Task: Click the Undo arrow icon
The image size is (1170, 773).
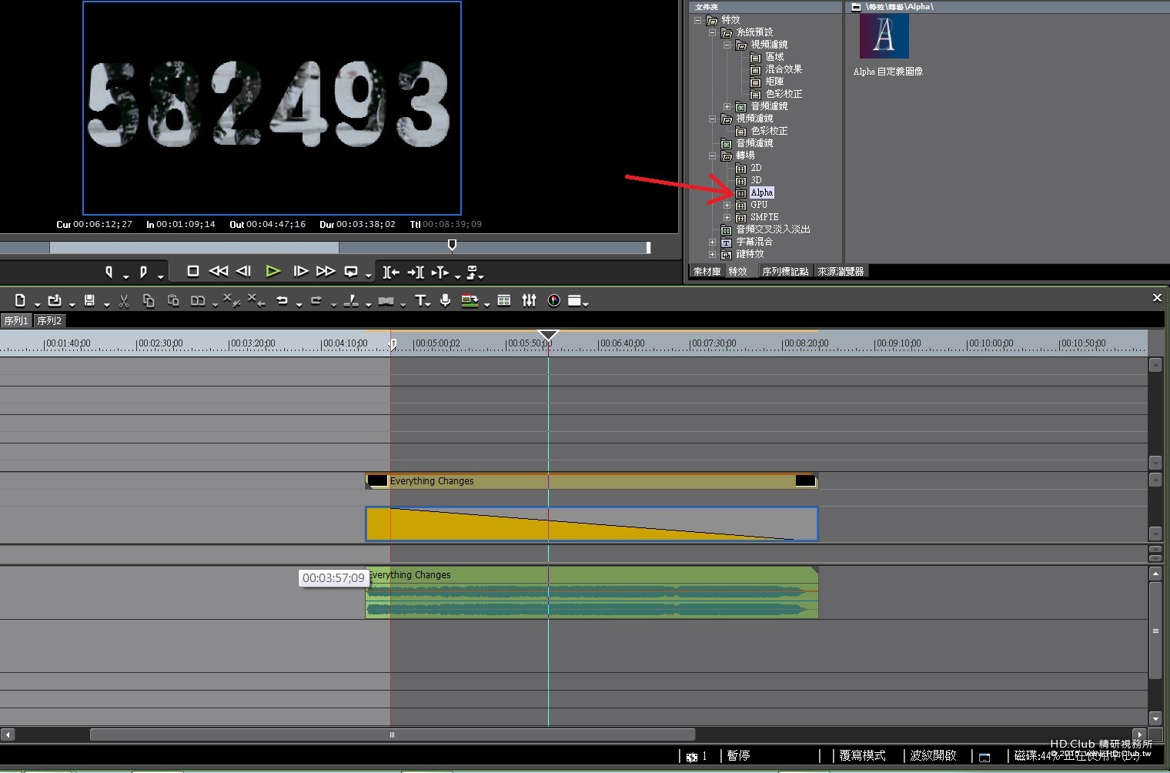Action: pyautogui.click(x=282, y=301)
